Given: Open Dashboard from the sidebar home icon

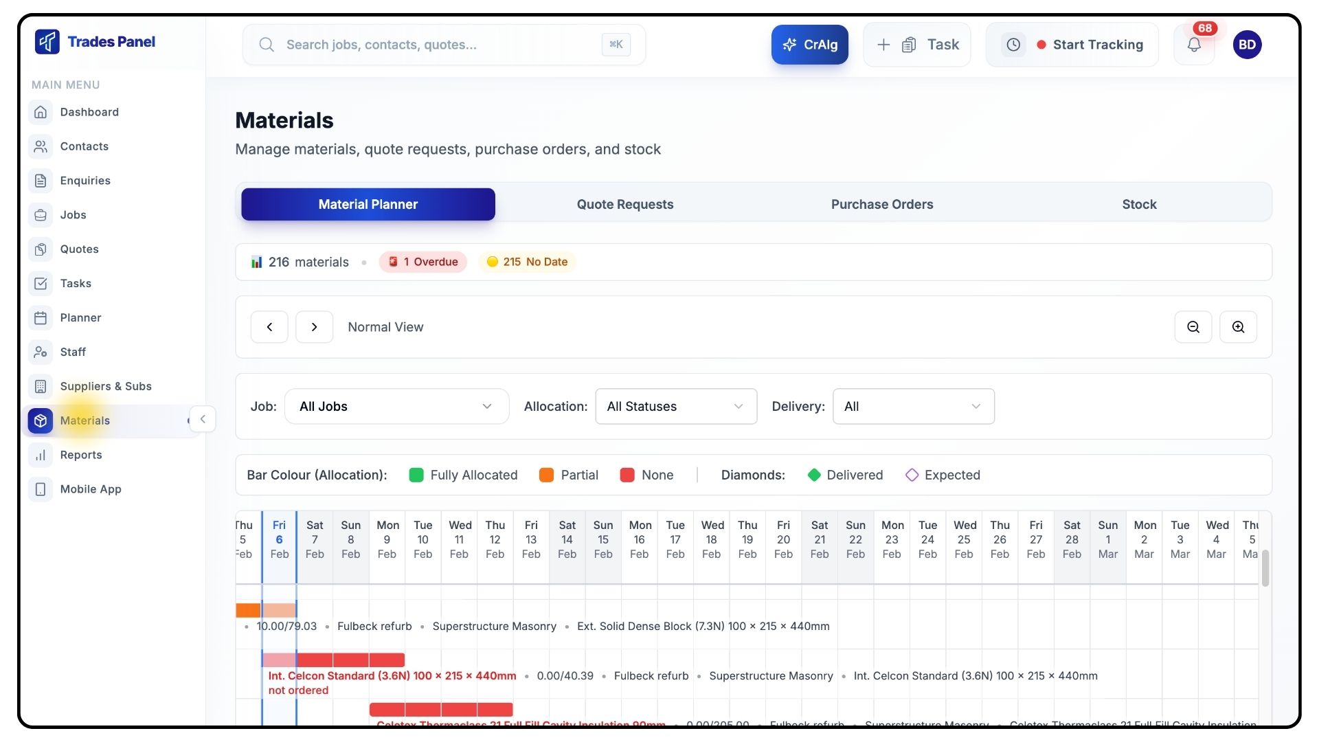Looking at the screenshot, I should click(41, 112).
